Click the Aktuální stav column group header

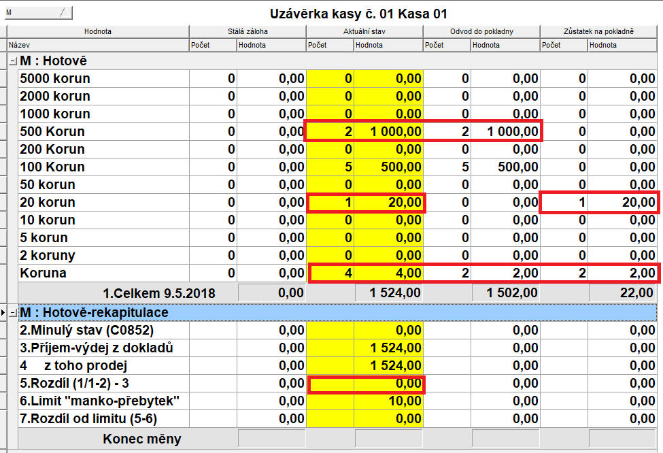364,31
